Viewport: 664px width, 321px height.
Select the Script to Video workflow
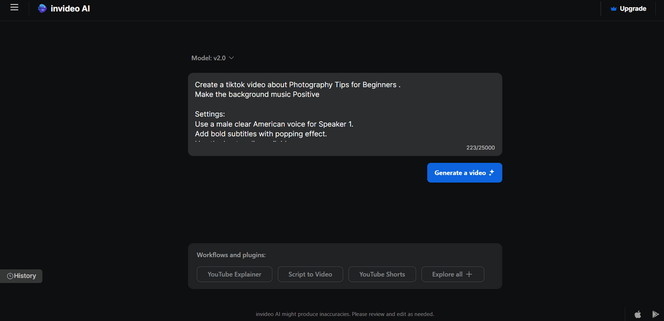pyautogui.click(x=310, y=274)
